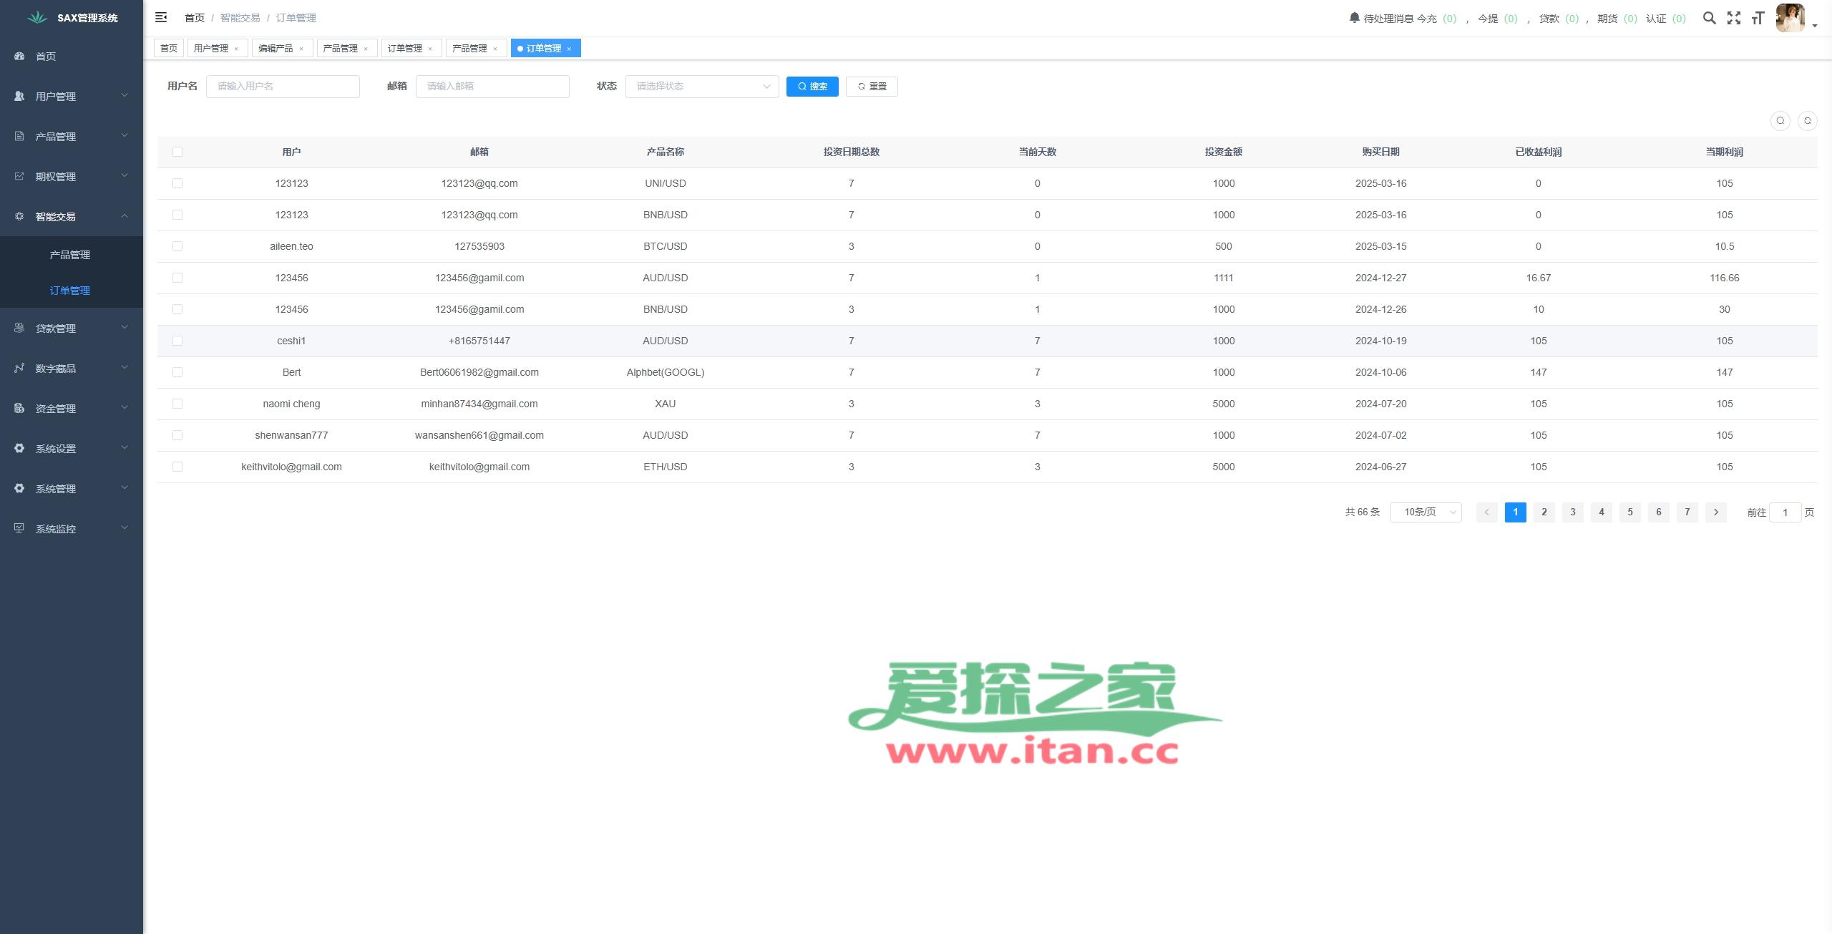Check the select-all header checkbox
1832x934 pixels.
177,152
